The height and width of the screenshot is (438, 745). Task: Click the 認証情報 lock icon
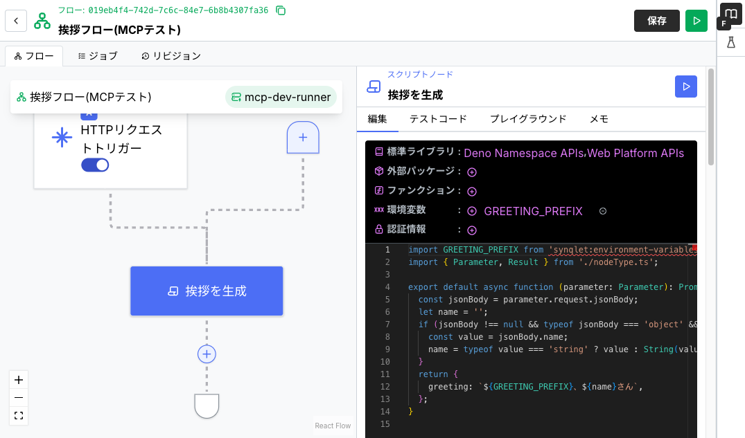pos(378,229)
